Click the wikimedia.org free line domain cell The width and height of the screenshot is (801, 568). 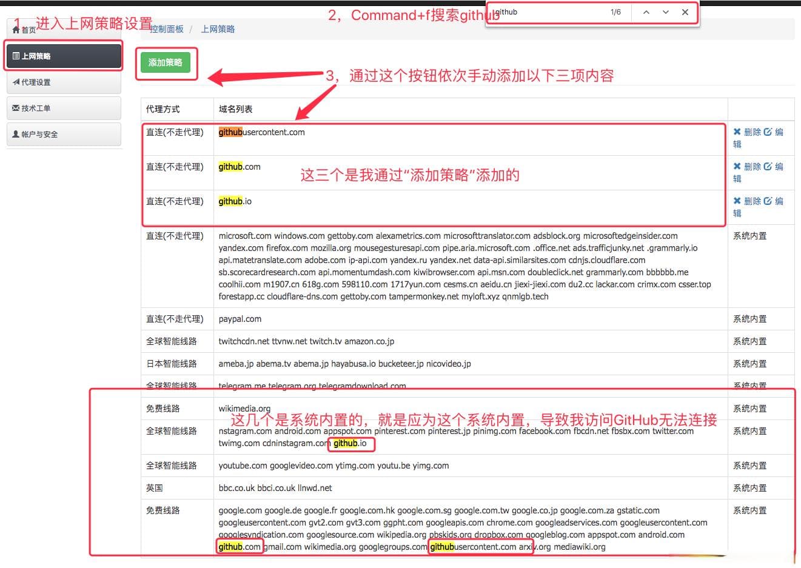(471, 409)
